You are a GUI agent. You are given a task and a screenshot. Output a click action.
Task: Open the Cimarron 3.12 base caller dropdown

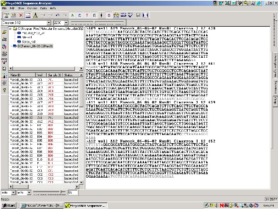pyautogui.click(x=49, y=23)
